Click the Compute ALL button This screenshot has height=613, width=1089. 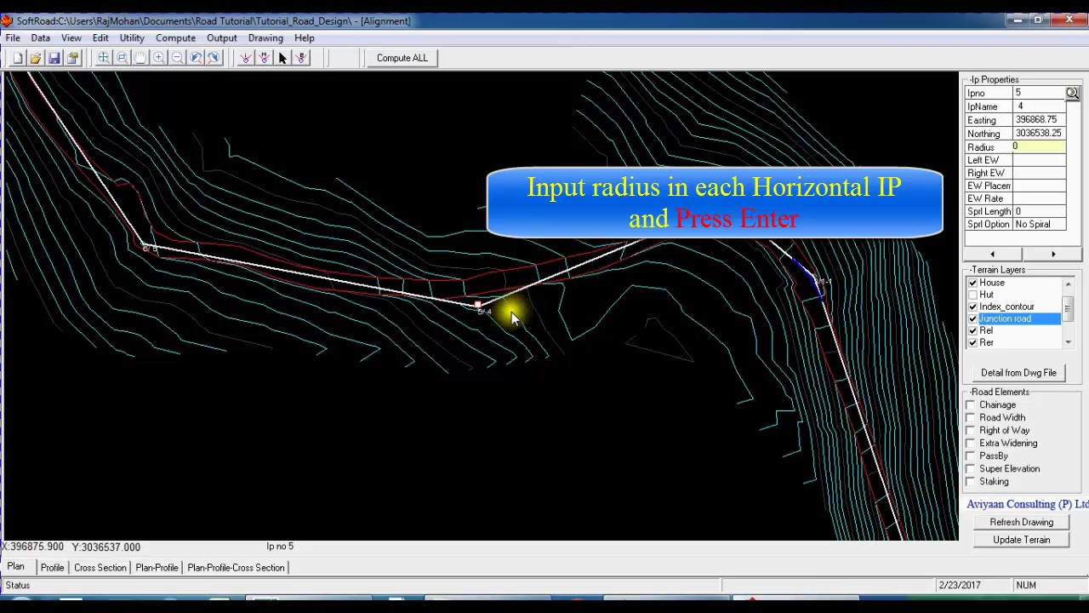402,58
